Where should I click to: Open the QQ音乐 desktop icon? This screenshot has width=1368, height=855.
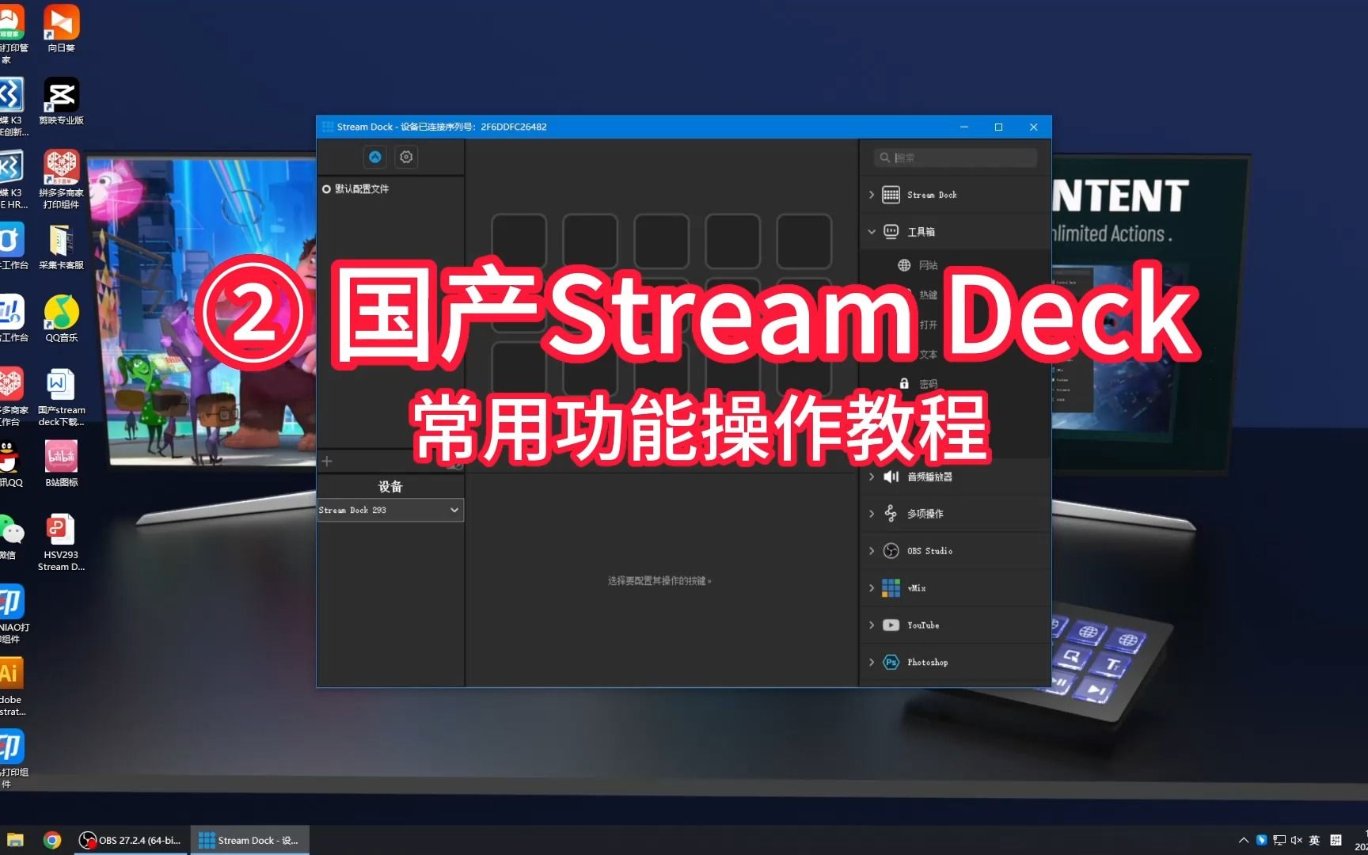pyautogui.click(x=61, y=318)
